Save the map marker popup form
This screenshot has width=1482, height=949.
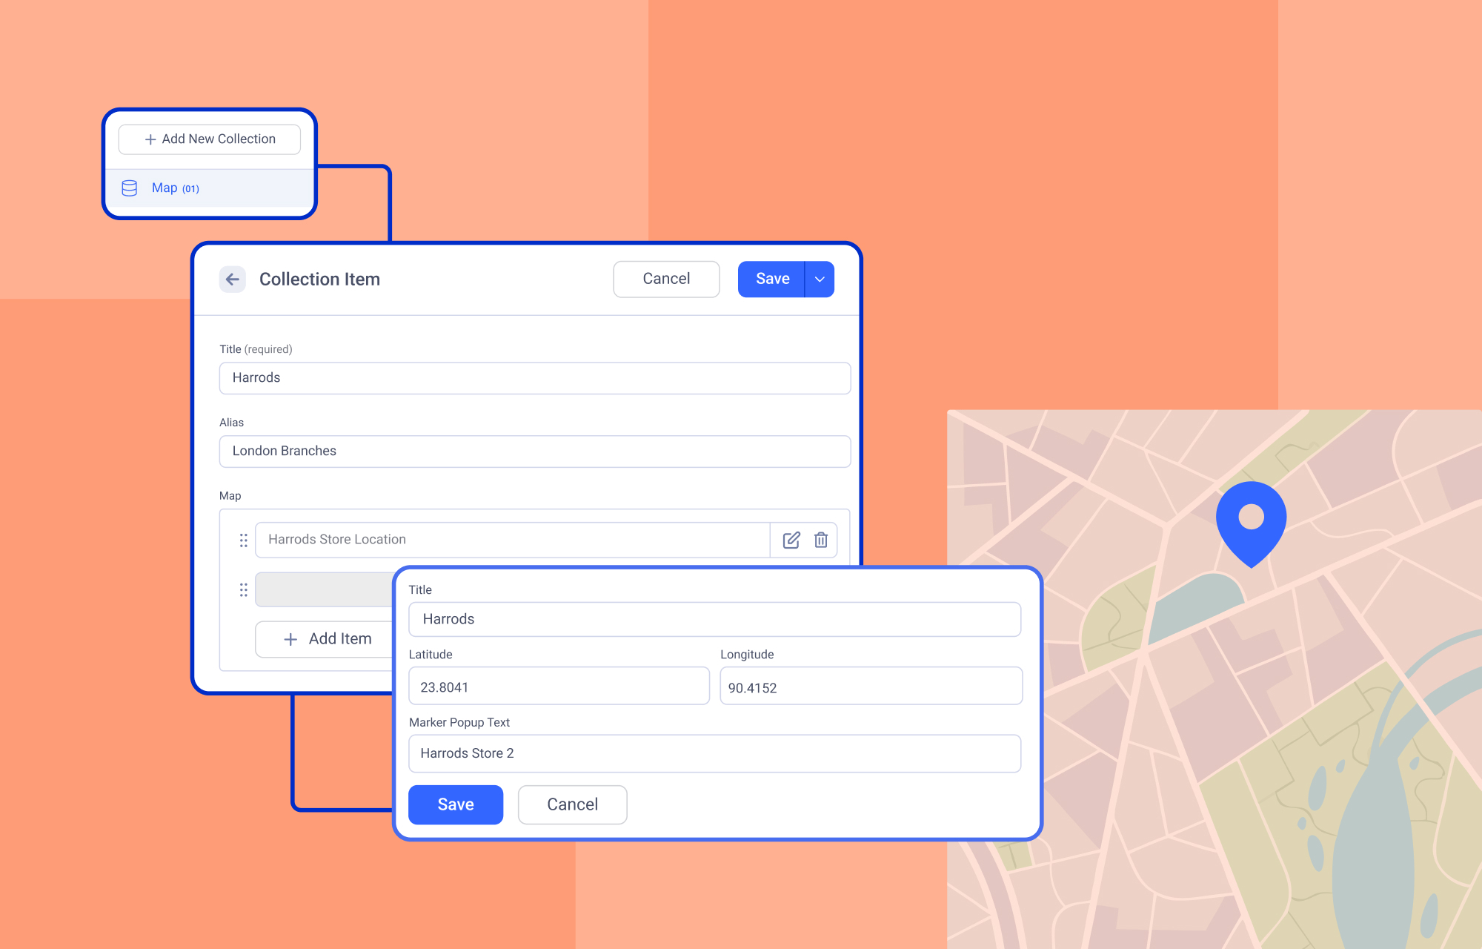click(455, 804)
